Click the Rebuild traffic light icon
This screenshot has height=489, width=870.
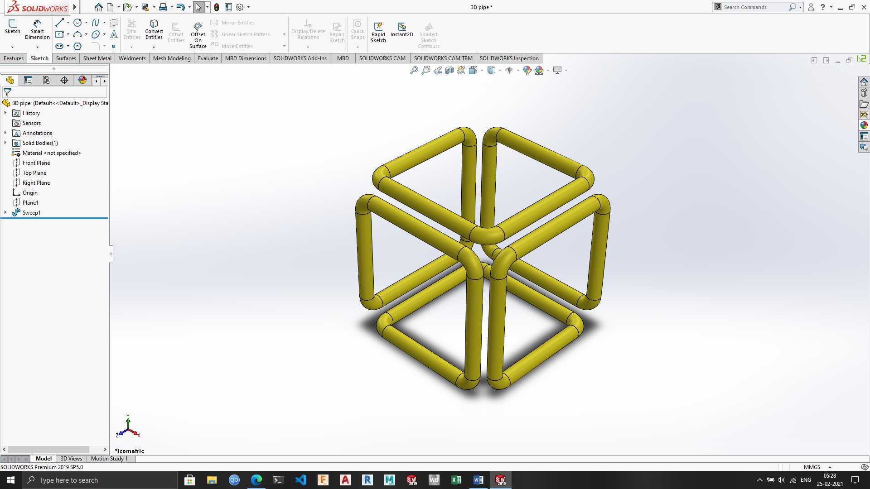[x=217, y=7]
